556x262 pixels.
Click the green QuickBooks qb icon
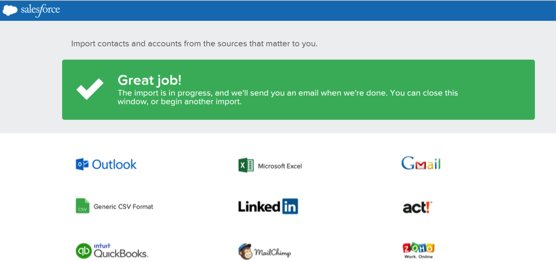[83, 251]
